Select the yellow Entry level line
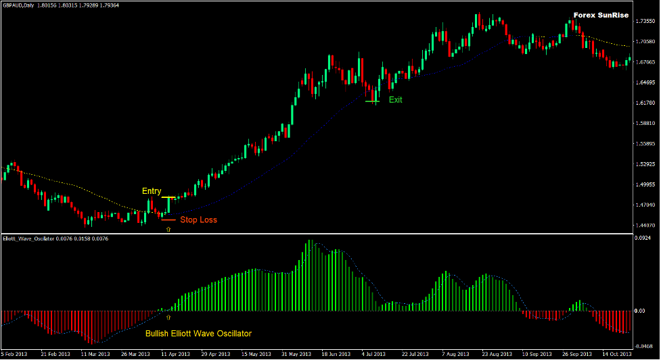 [168, 197]
